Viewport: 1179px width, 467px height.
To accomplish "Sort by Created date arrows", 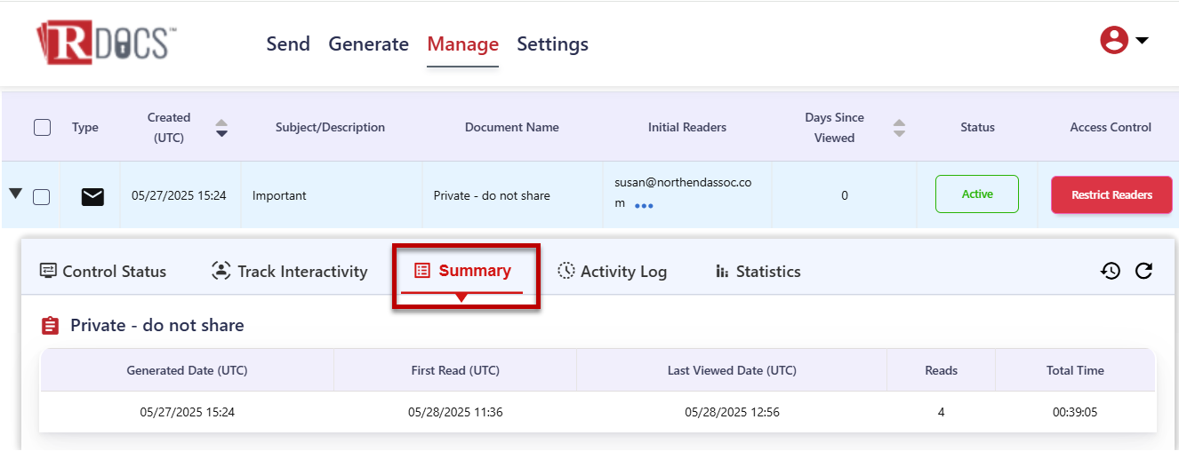I will [x=221, y=128].
